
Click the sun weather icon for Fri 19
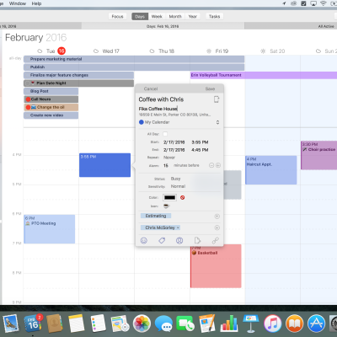point(209,51)
